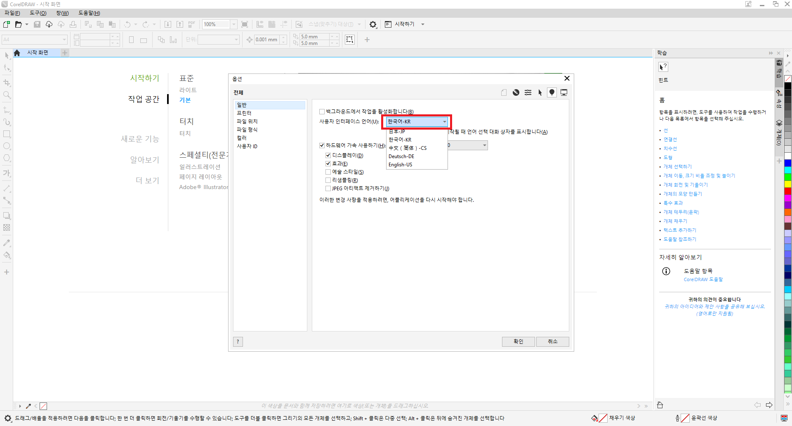Open the 개체 선택하기 help link
This screenshot has width=792, height=426.
[x=677, y=167]
